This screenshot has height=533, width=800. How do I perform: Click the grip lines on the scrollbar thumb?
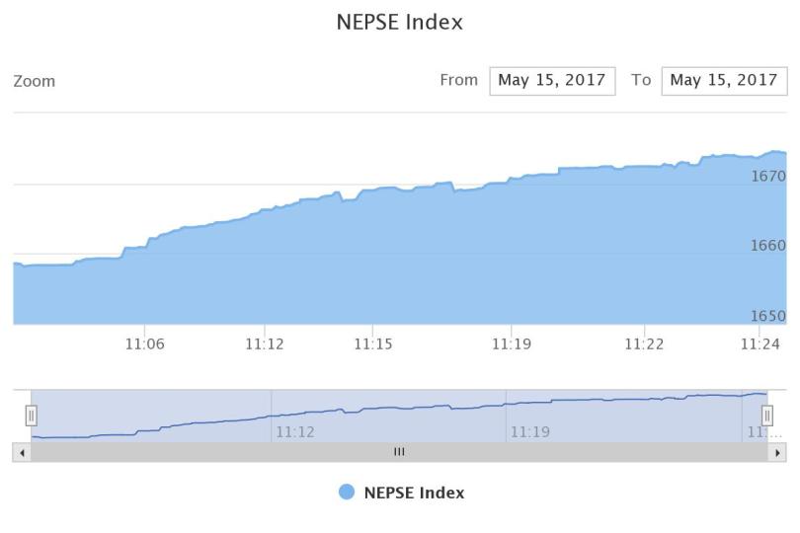399,452
